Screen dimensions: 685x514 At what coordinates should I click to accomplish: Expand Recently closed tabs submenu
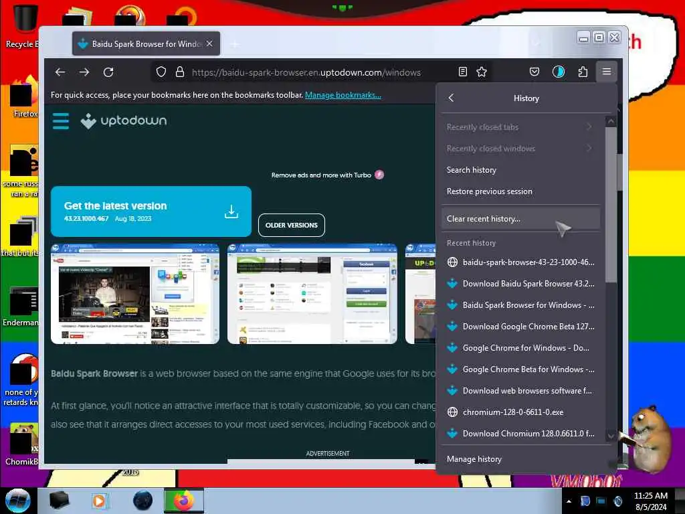pos(520,126)
